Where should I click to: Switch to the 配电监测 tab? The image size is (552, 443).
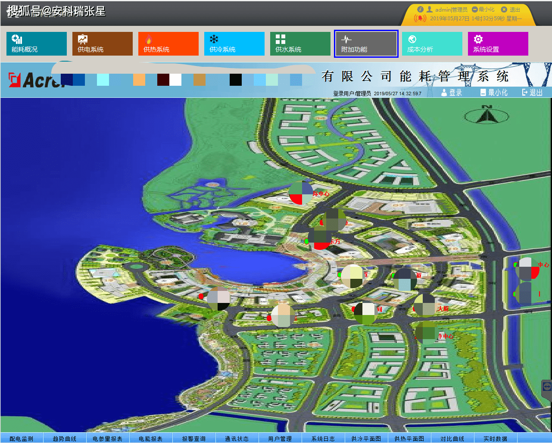tap(22, 438)
